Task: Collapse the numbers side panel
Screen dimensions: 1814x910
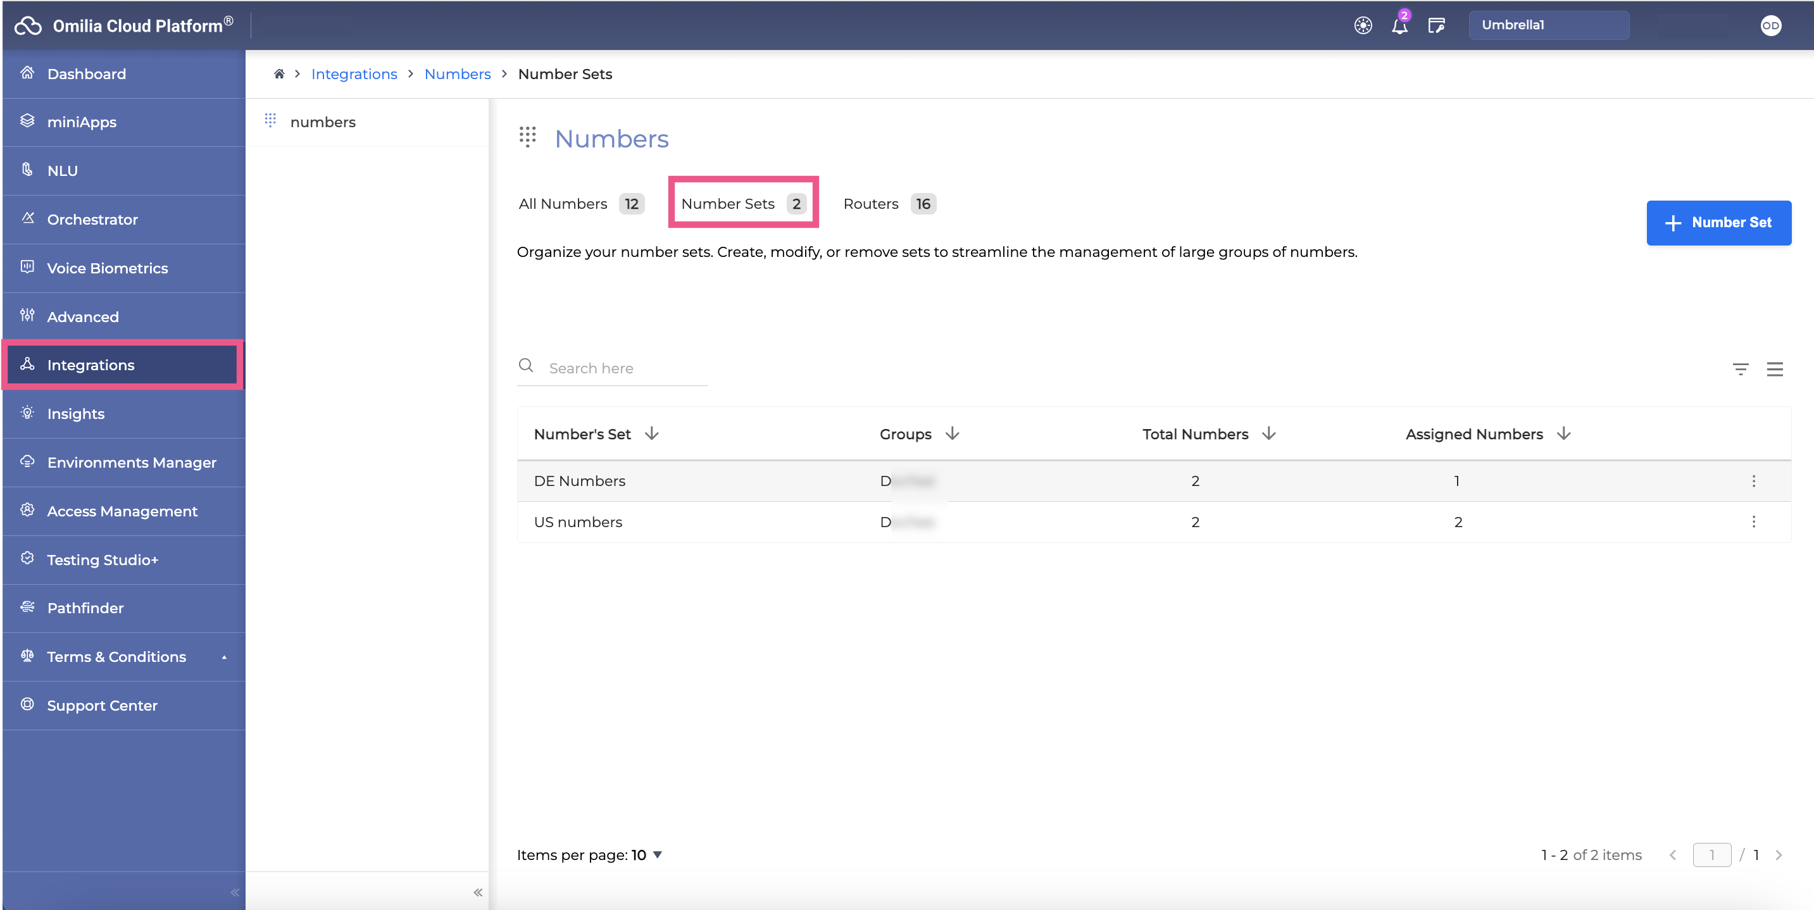Action: pyautogui.click(x=477, y=892)
